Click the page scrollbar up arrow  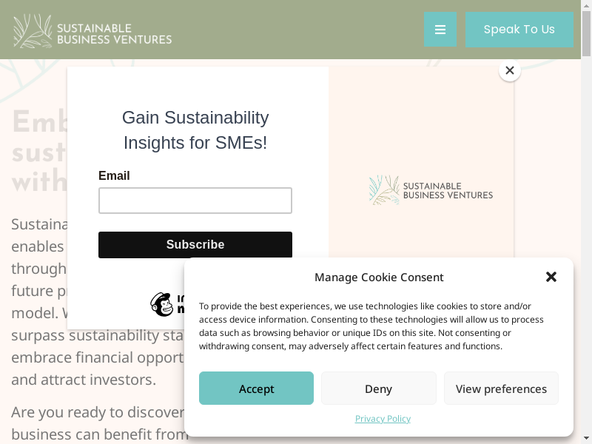587,5
